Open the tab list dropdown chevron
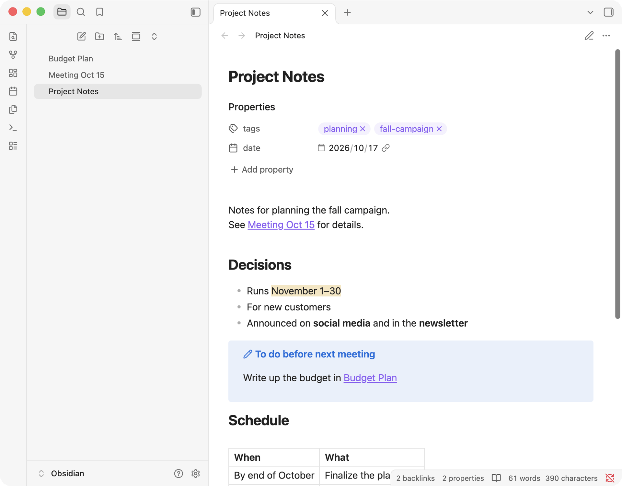 click(590, 13)
